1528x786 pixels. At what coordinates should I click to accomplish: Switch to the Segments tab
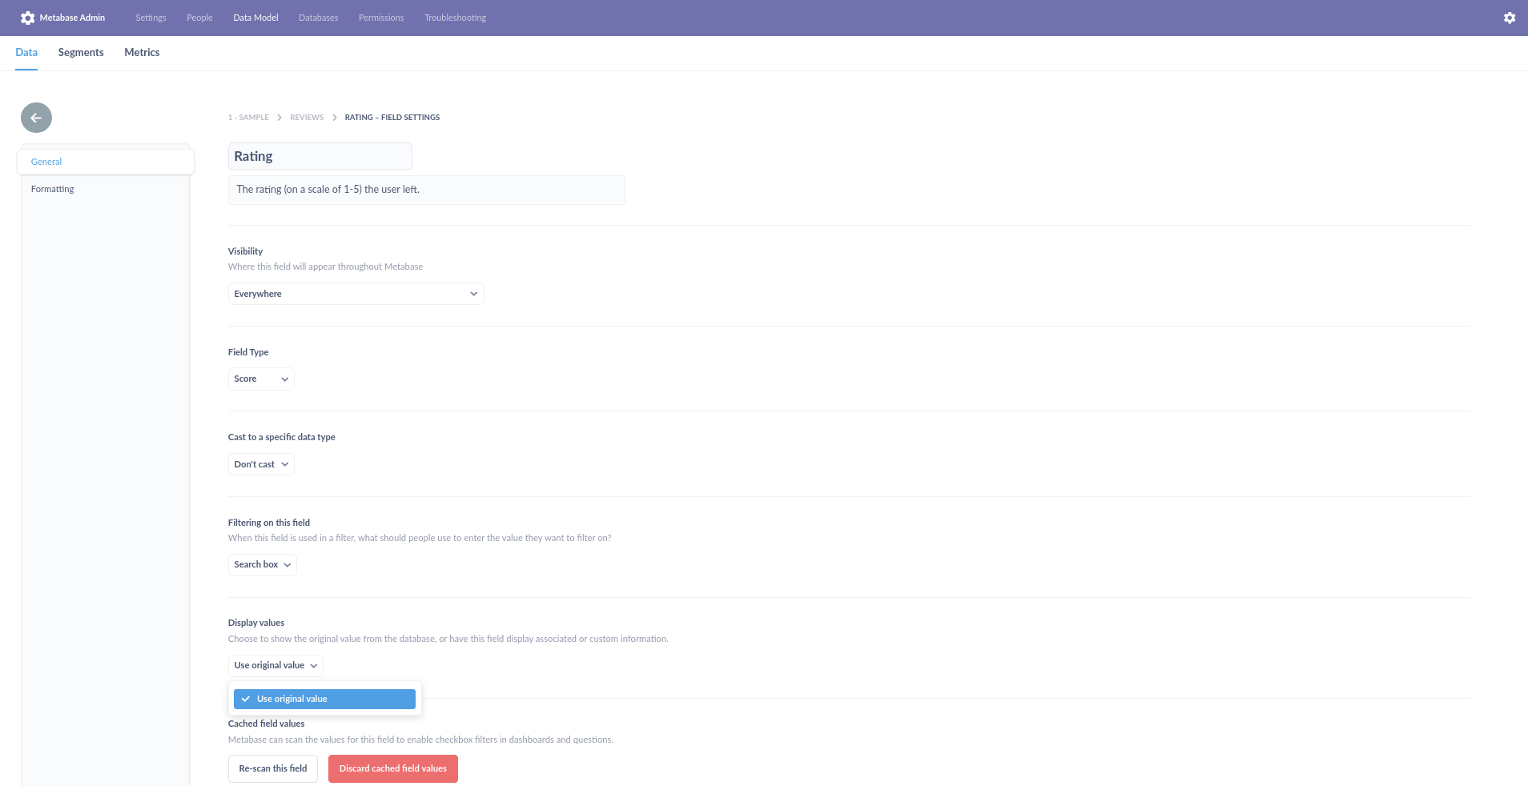pos(80,52)
